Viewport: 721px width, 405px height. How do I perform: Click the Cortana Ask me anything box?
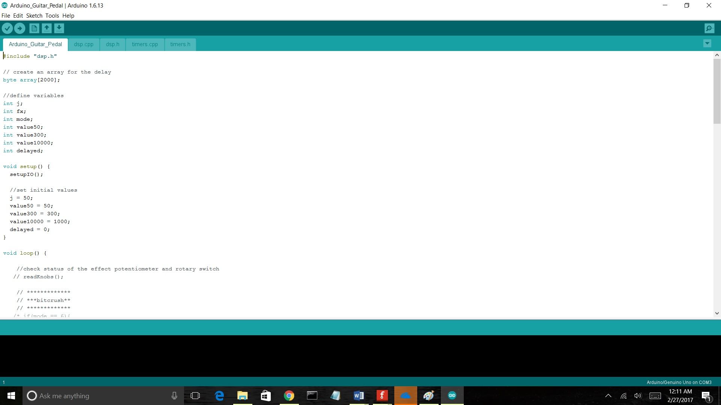(x=101, y=396)
